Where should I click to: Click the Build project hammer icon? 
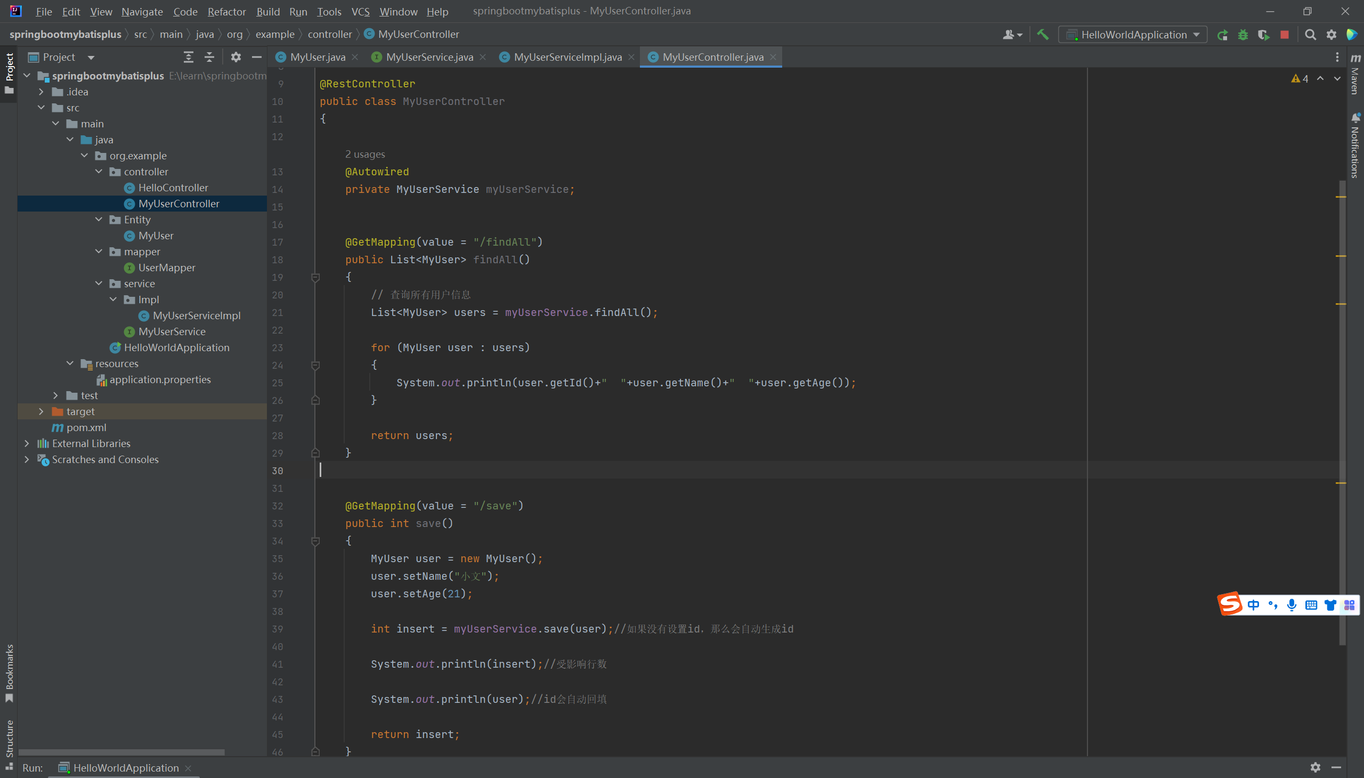(1042, 35)
